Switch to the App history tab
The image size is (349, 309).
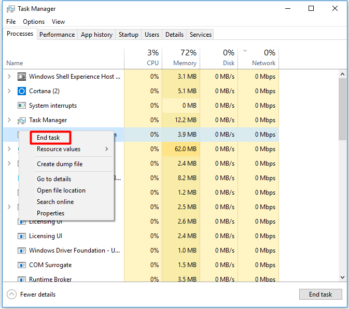tap(96, 35)
